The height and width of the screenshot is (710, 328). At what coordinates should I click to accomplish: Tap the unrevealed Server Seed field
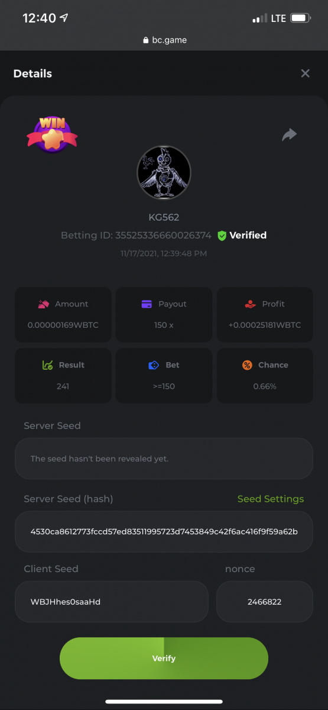[x=164, y=459]
